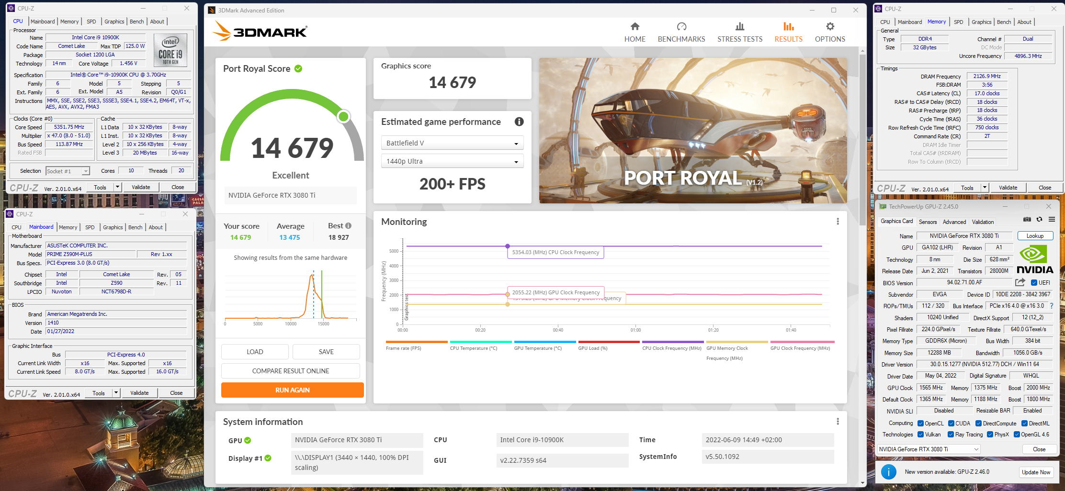Click the Bus Interface question mark in GPU-Z

point(1052,306)
